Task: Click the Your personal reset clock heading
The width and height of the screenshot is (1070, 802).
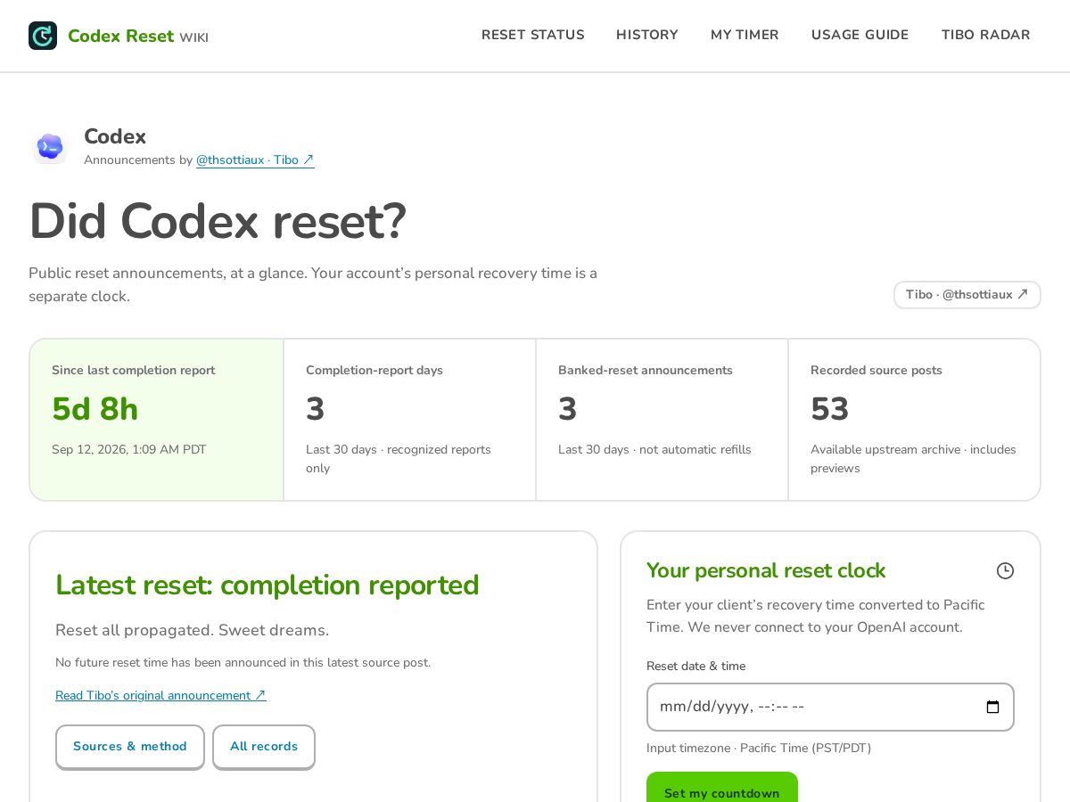Action: coord(766,570)
